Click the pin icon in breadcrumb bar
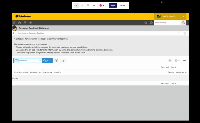Image resolution: width=200 pixels, height=123 pixels. coord(179,33)
